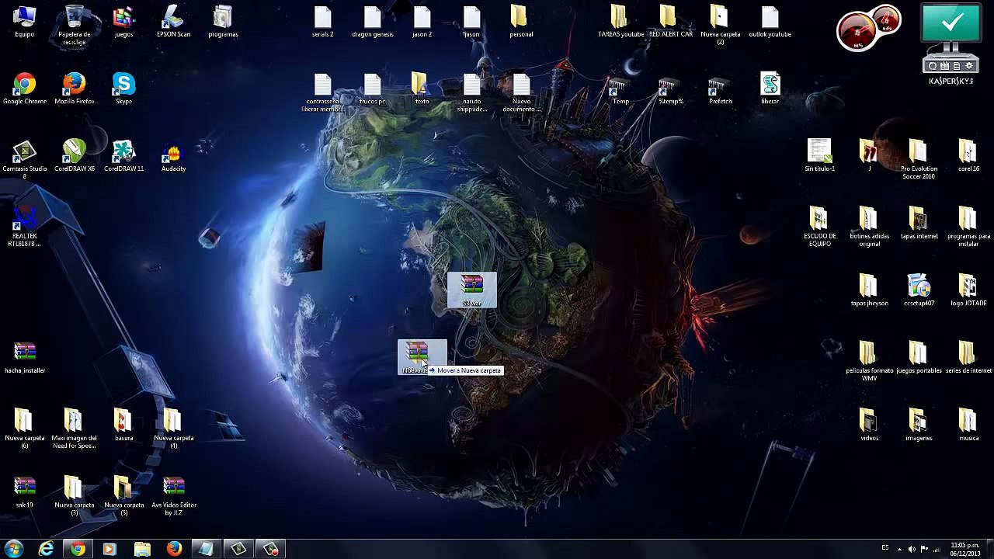Select the Nueva carpeta (3) folder
This screenshot has height=559, width=994.
[x=75, y=496]
